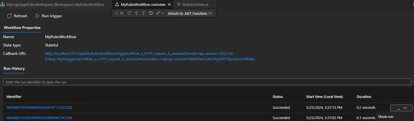Click the Refresh icon button

(x=10, y=16)
